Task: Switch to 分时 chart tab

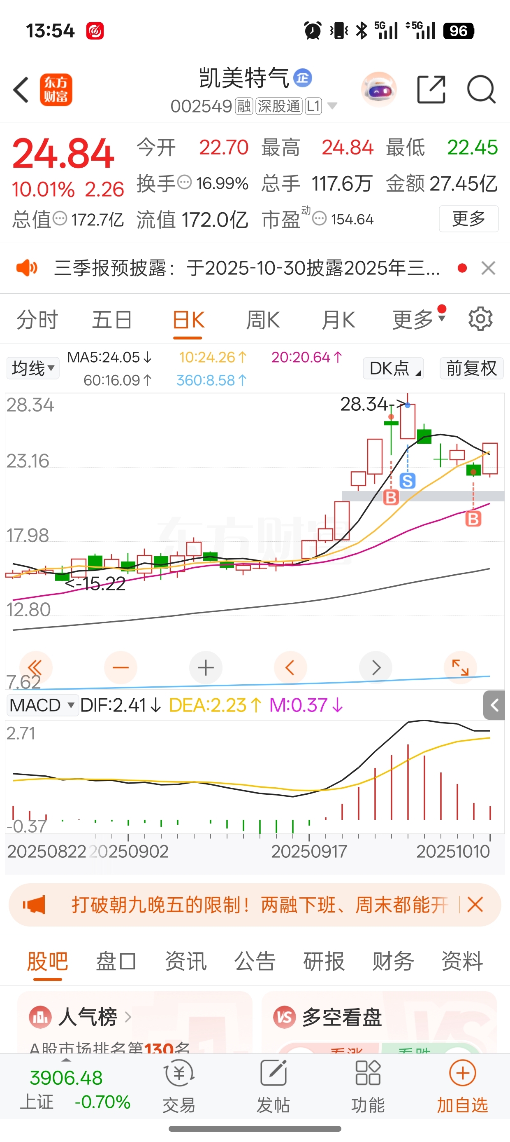Action: click(x=37, y=320)
